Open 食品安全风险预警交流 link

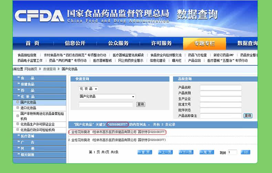[166, 55]
